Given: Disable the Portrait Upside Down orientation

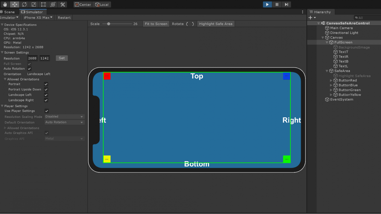Looking at the screenshot, I should [46, 89].
